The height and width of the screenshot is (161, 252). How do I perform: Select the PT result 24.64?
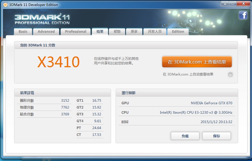point(97,128)
